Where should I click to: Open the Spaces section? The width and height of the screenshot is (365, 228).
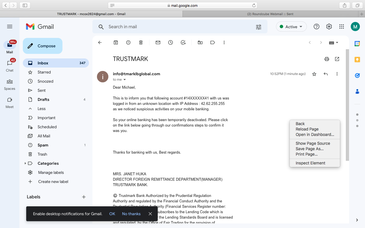point(10,84)
